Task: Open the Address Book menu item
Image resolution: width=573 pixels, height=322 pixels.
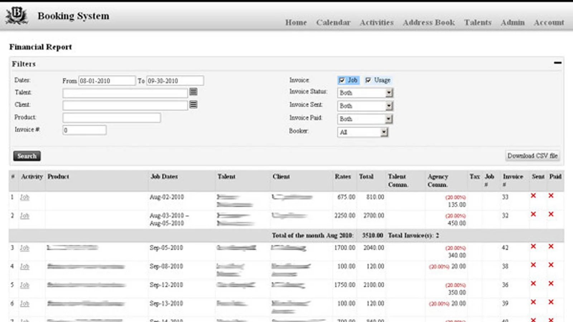Action: 429,22
